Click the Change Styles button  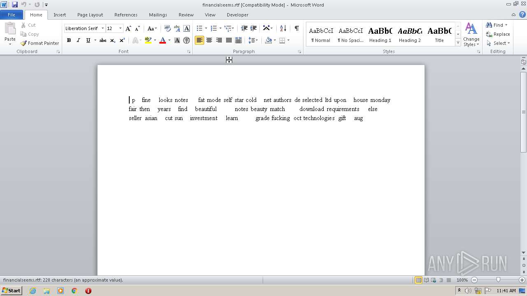click(471, 35)
